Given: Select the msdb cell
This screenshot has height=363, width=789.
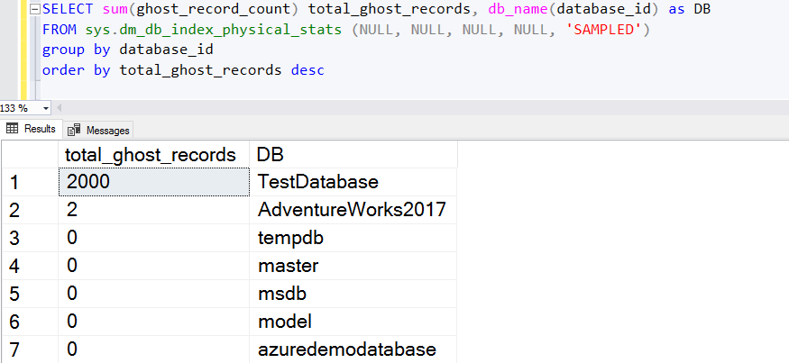Looking at the screenshot, I should (x=282, y=294).
